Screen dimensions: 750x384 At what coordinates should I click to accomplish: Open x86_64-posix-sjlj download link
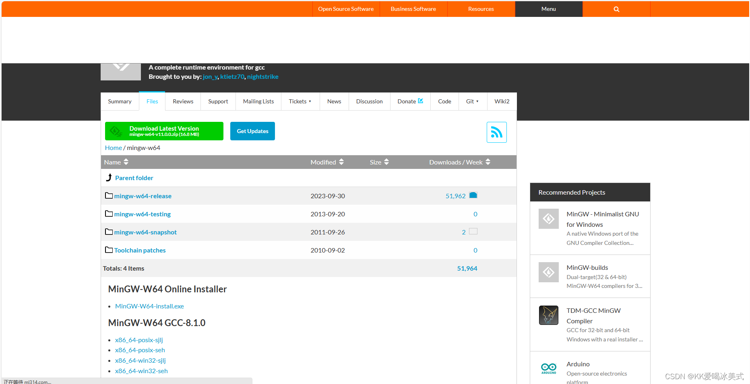pyautogui.click(x=139, y=340)
